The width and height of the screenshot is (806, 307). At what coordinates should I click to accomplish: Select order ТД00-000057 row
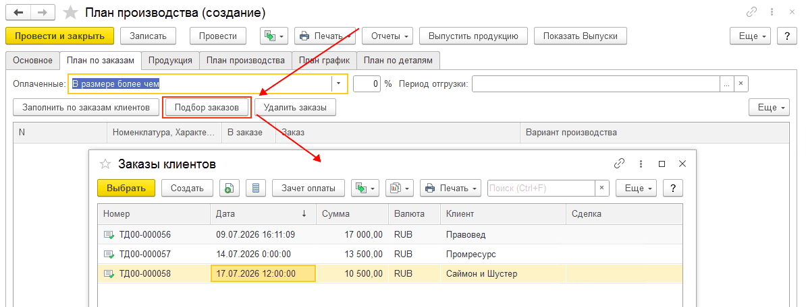390,254
